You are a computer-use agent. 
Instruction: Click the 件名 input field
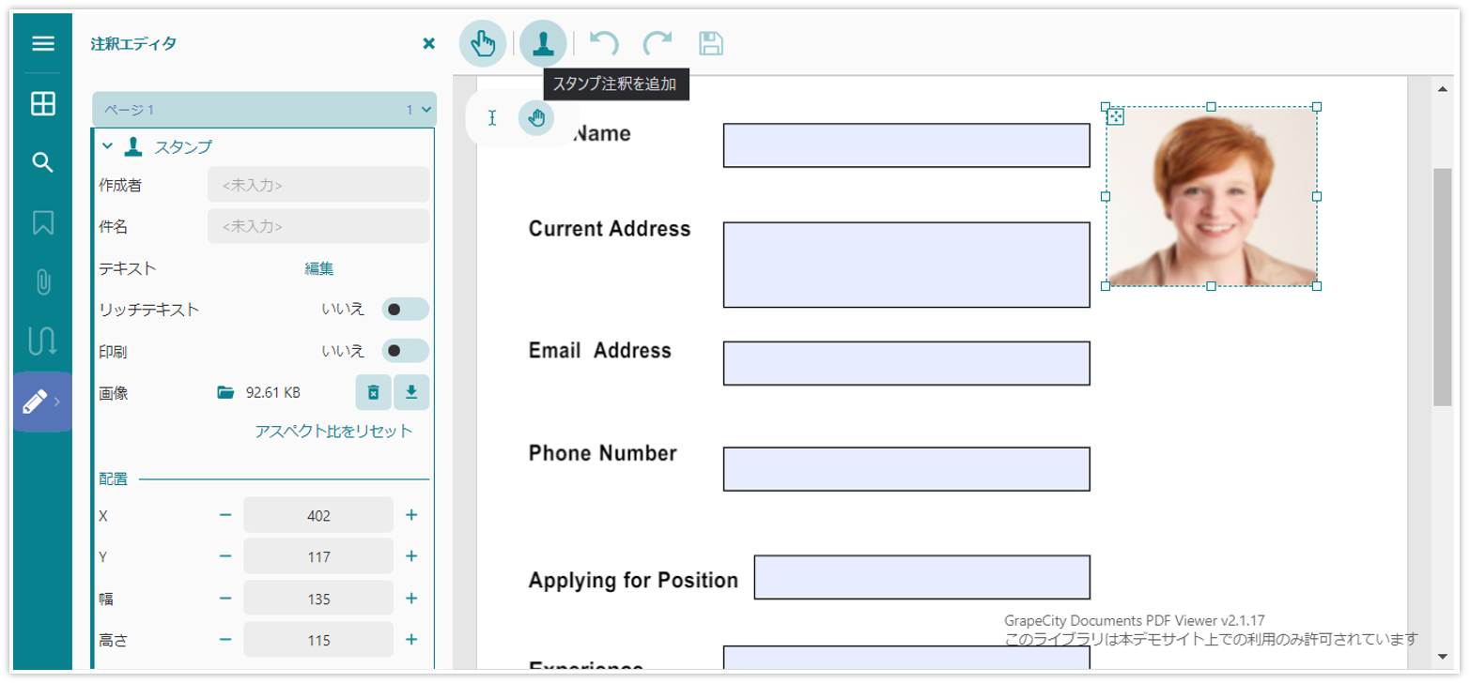(318, 226)
